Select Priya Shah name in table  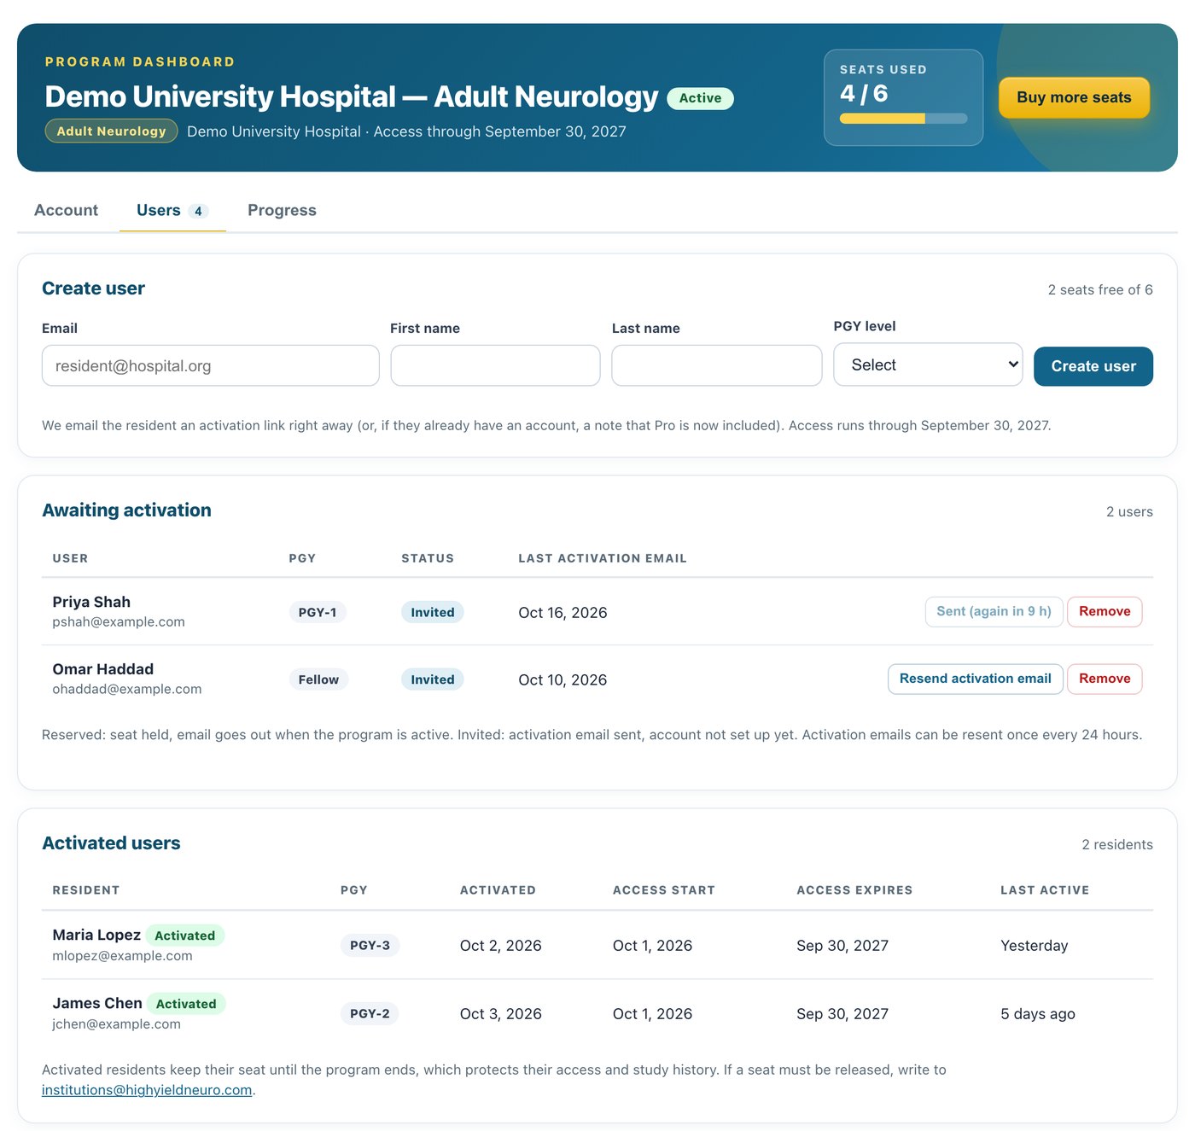tap(91, 602)
